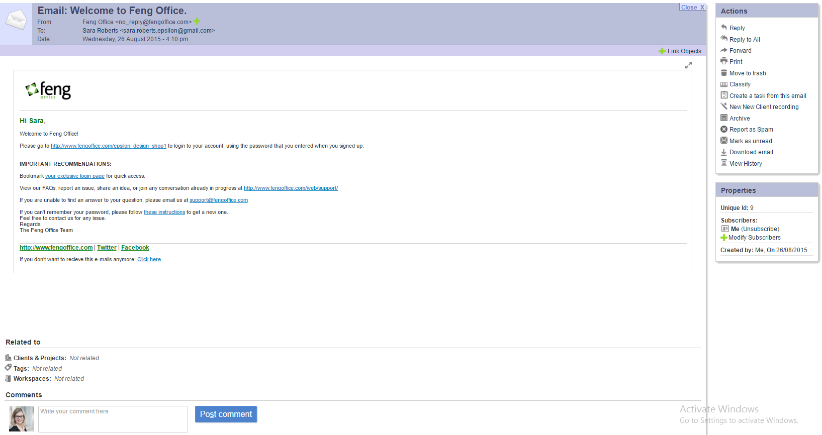Add sender to contacts plus icon

pos(197,22)
